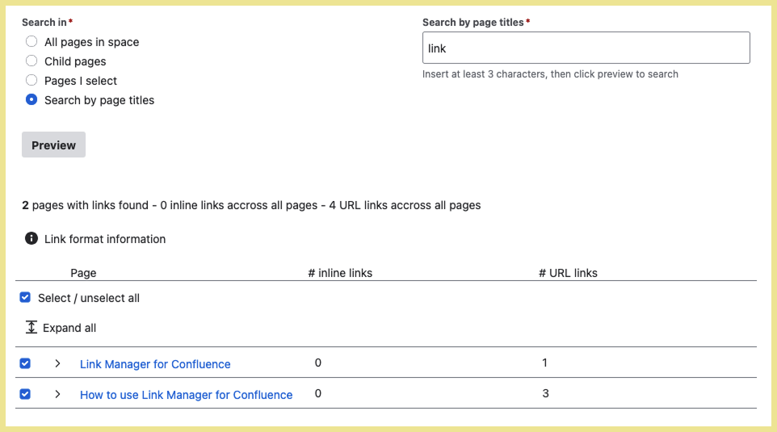Toggle the Select / unselect all checkbox

pyautogui.click(x=25, y=297)
